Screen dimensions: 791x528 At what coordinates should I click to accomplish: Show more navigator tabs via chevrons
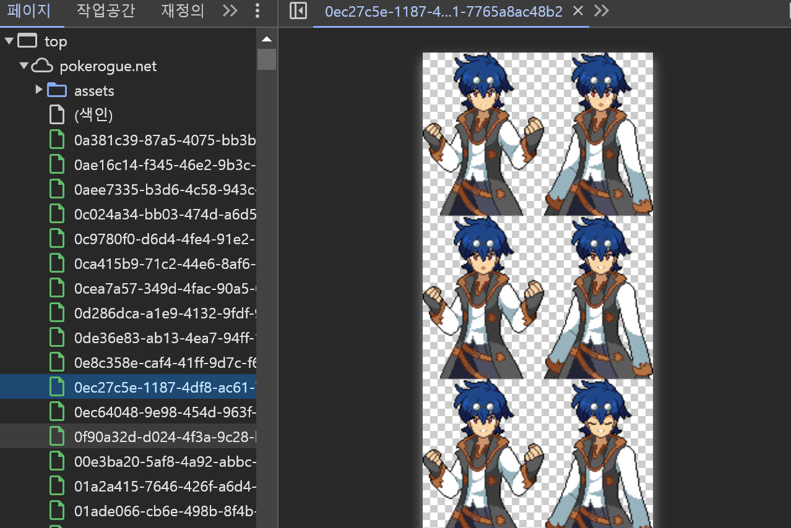(230, 11)
